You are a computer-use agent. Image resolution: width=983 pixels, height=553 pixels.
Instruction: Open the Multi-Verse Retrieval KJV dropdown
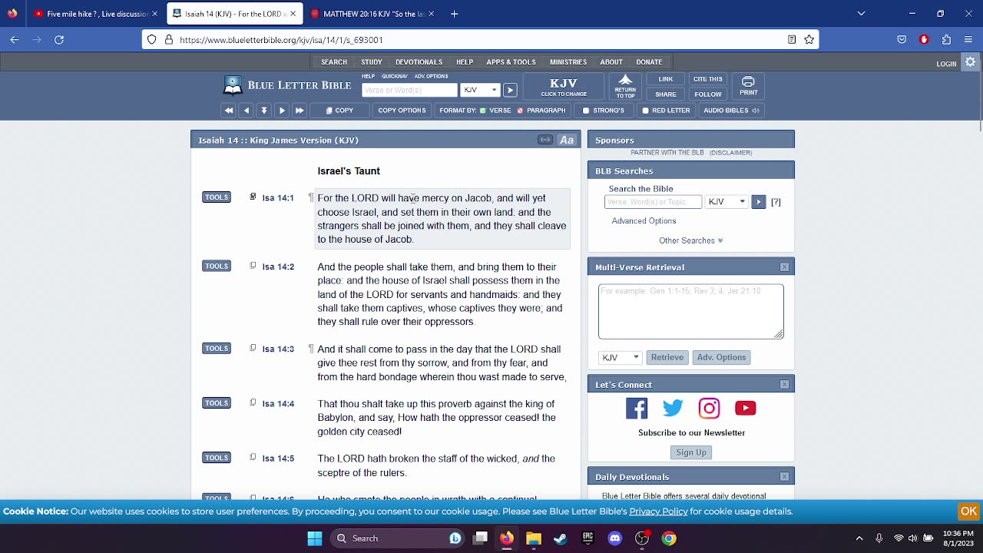[621, 357]
